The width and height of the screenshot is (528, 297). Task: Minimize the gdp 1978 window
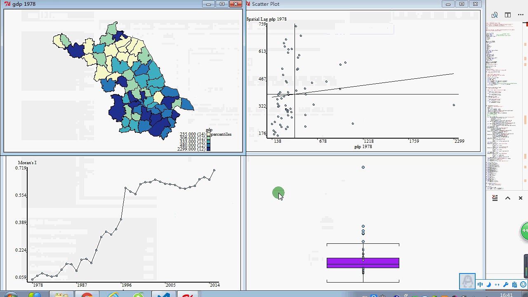tap(208, 4)
